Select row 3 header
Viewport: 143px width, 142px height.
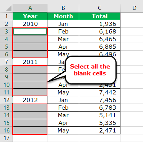pyautogui.click(x=6, y=32)
